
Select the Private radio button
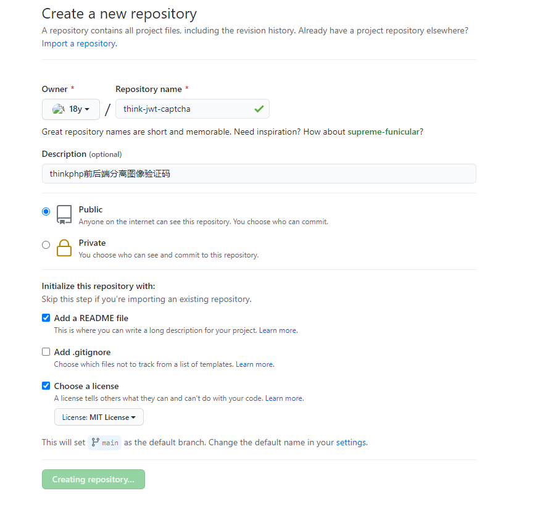tap(46, 245)
